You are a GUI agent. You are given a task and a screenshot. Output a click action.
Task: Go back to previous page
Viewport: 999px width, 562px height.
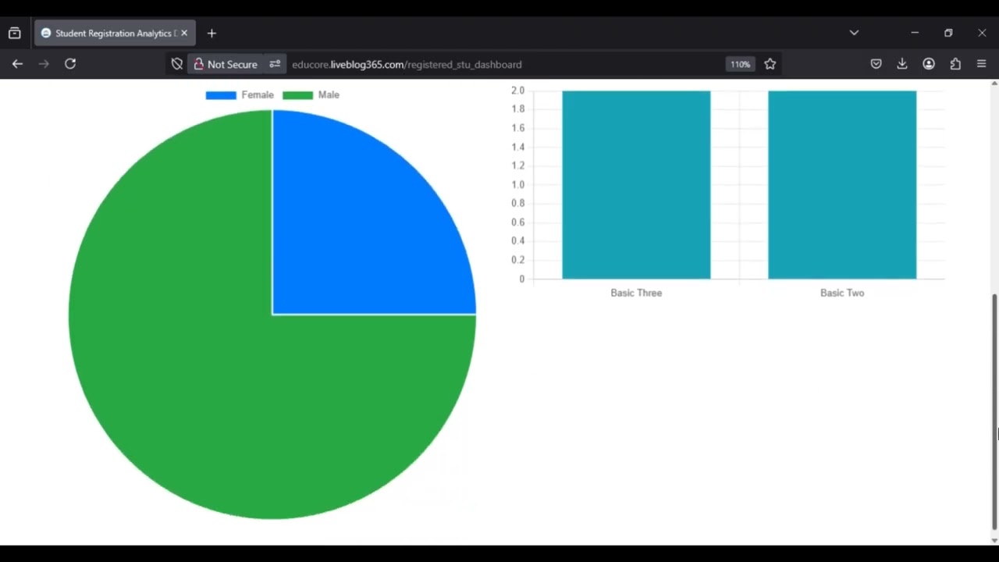point(17,64)
